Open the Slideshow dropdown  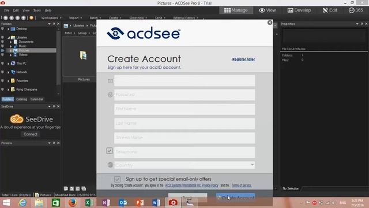click(x=138, y=18)
